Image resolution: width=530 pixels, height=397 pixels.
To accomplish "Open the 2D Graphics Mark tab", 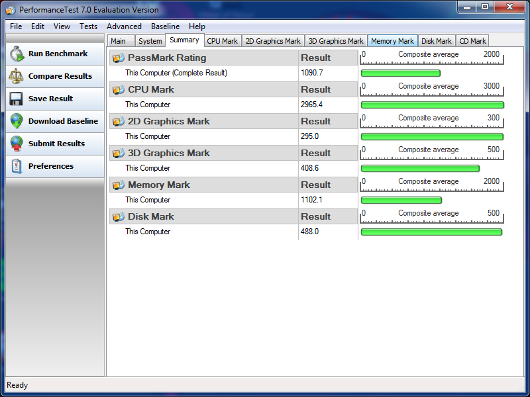I will pyautogui.click(x=273, y=41).
